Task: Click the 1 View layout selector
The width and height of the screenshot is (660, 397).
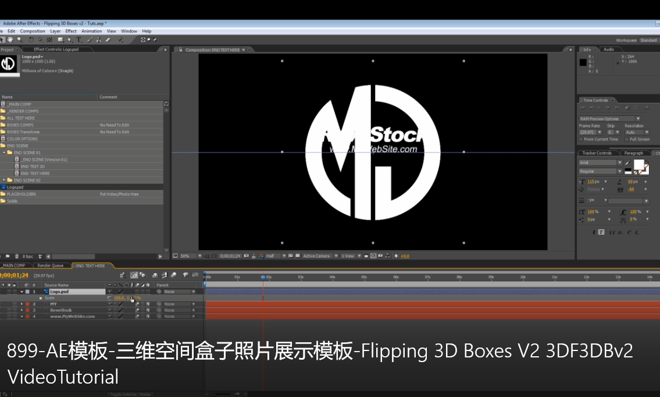Action: [x=351, y=256]
